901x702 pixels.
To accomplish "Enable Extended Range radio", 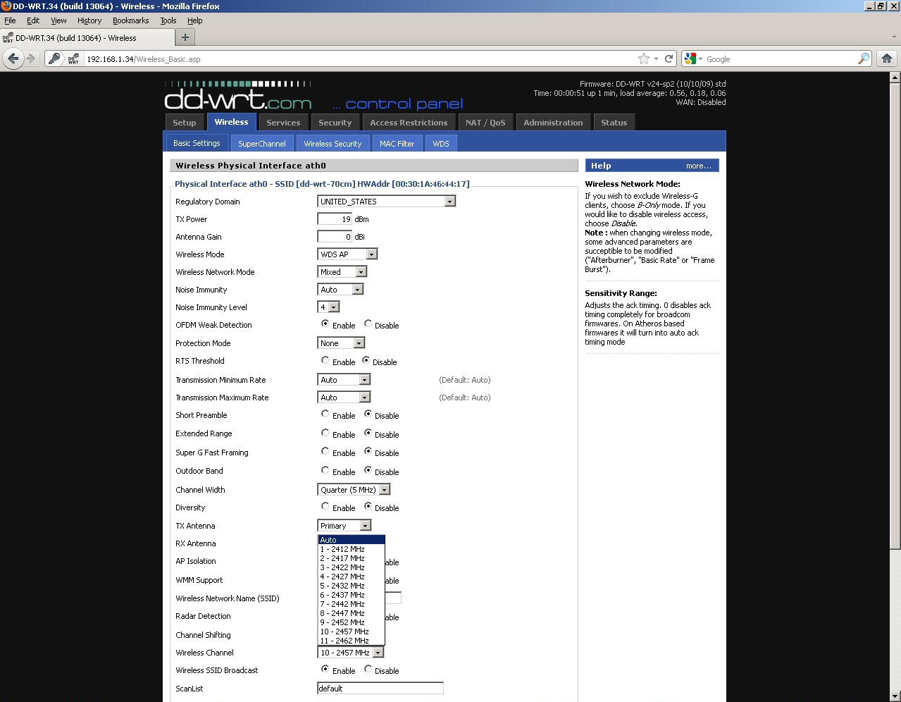I will (325, 433).
